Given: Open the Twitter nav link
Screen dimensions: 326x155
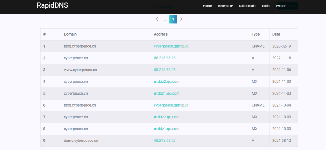Looking at the screenshot, I should coord(280,6).
